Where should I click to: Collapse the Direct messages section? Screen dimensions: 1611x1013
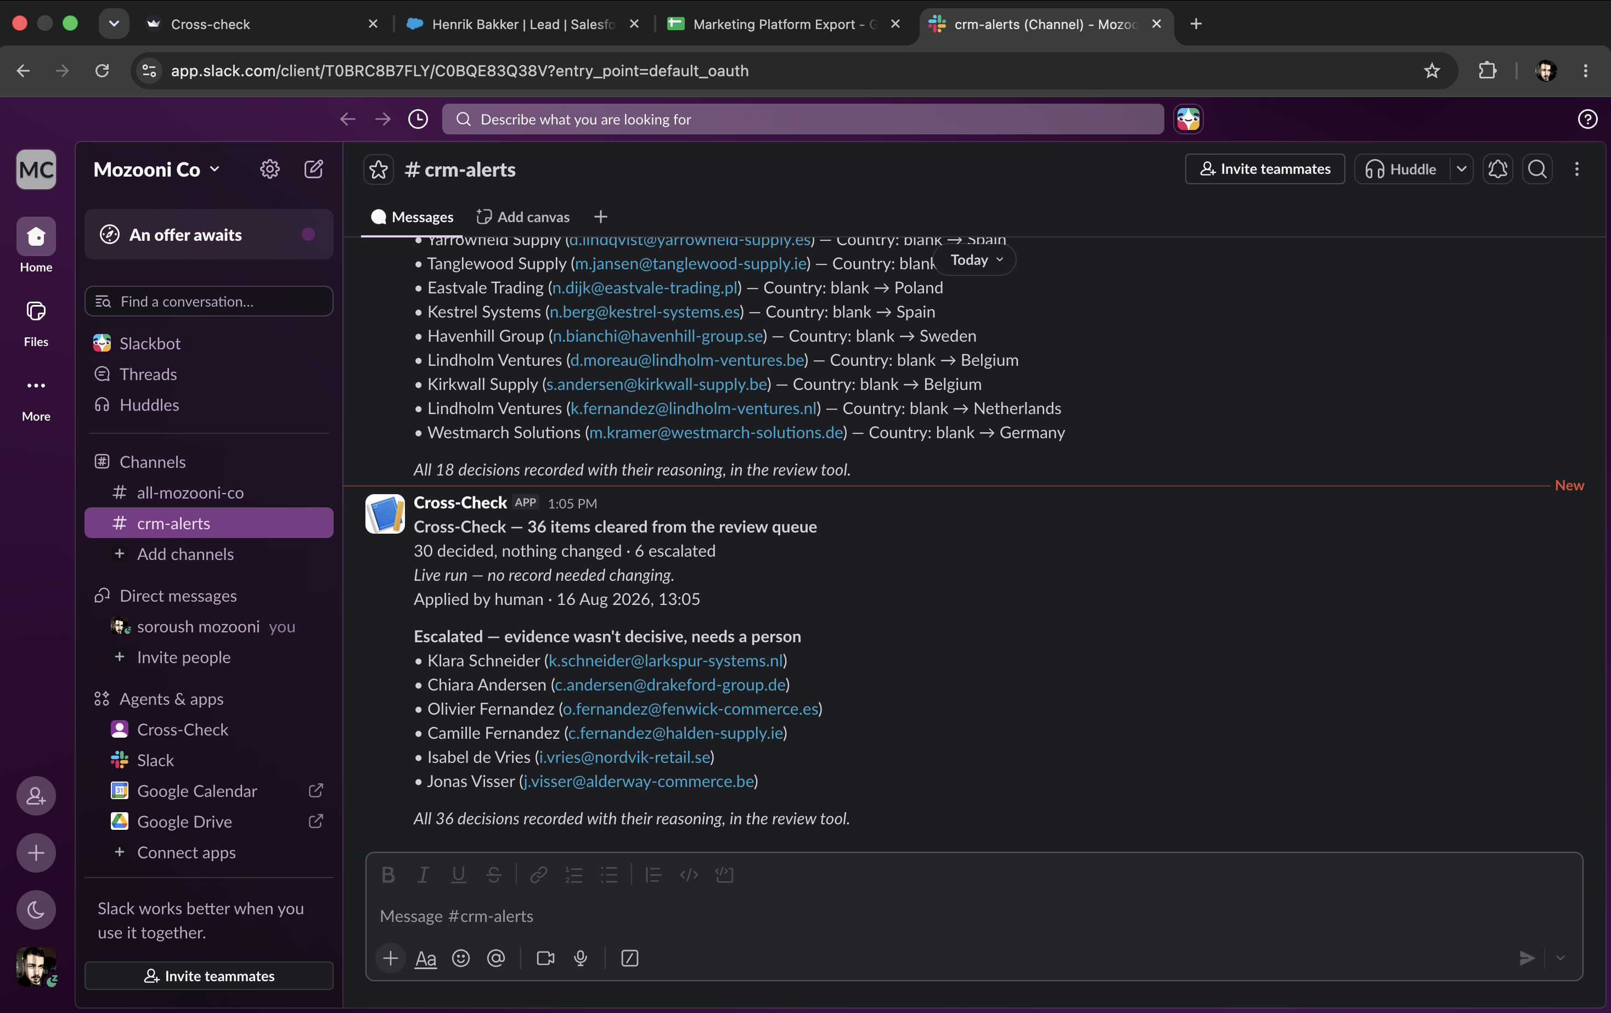click(x=166, y=596)
